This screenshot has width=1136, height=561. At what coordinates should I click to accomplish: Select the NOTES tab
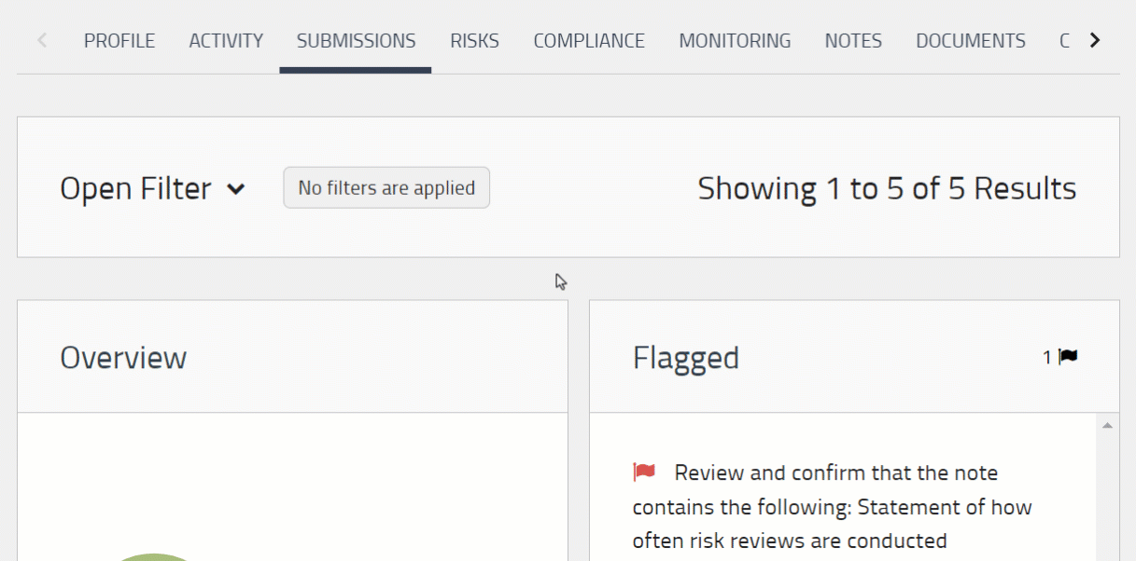[x=852, y=40]
